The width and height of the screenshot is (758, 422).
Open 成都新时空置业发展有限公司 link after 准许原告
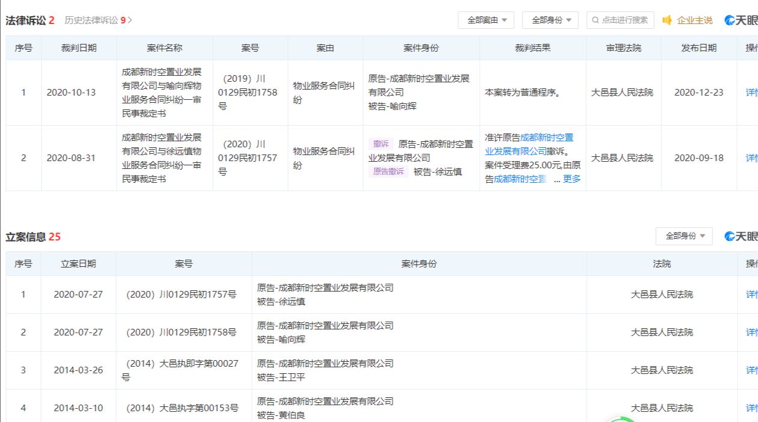(529, 144)
